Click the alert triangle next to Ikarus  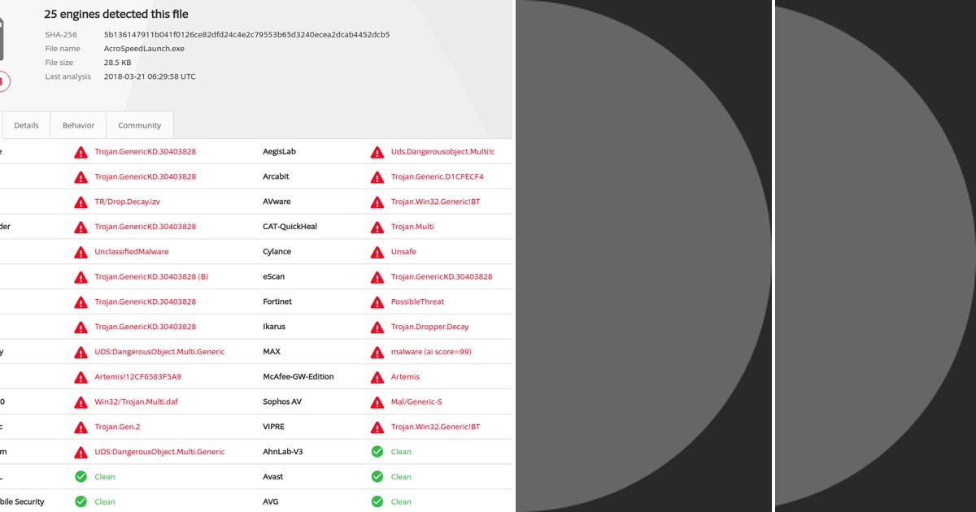point(377,327)
